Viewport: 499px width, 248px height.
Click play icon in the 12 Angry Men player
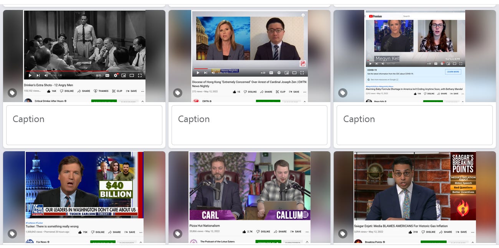[30, 75]
